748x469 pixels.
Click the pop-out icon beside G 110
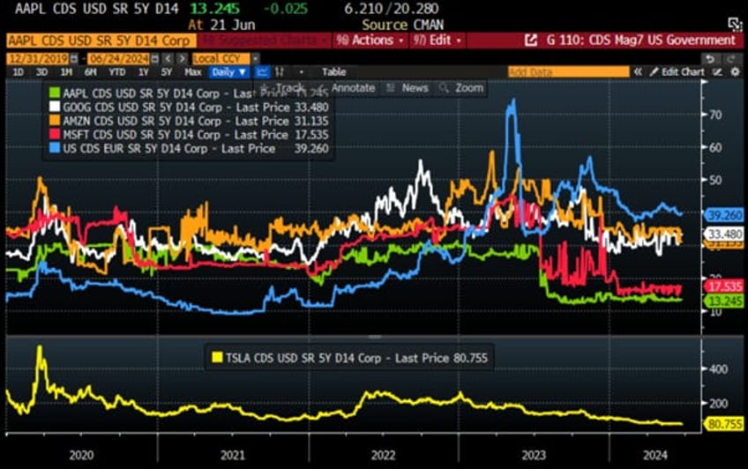click(531, 41)
